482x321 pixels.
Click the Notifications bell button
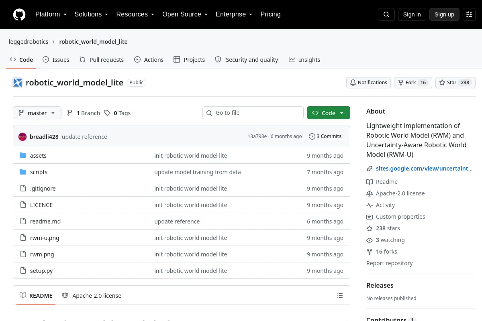tap(369, 83)
